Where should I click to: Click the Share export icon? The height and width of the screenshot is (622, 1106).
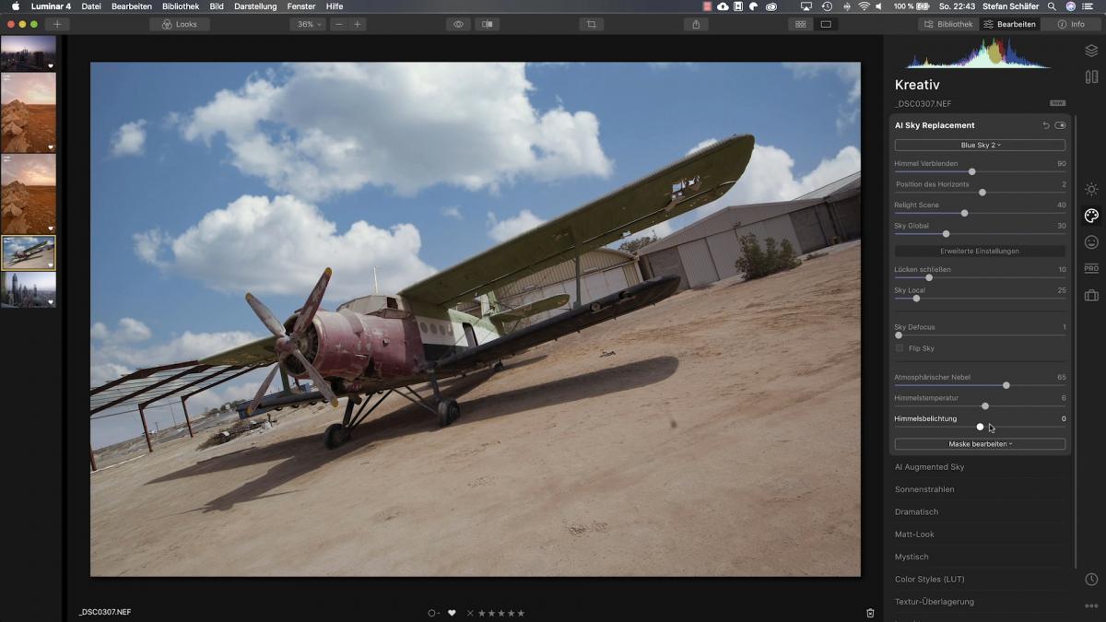point(696,24)
